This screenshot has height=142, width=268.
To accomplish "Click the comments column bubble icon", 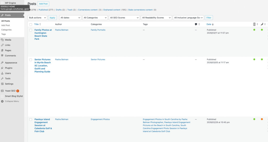I will pos(196,24).
